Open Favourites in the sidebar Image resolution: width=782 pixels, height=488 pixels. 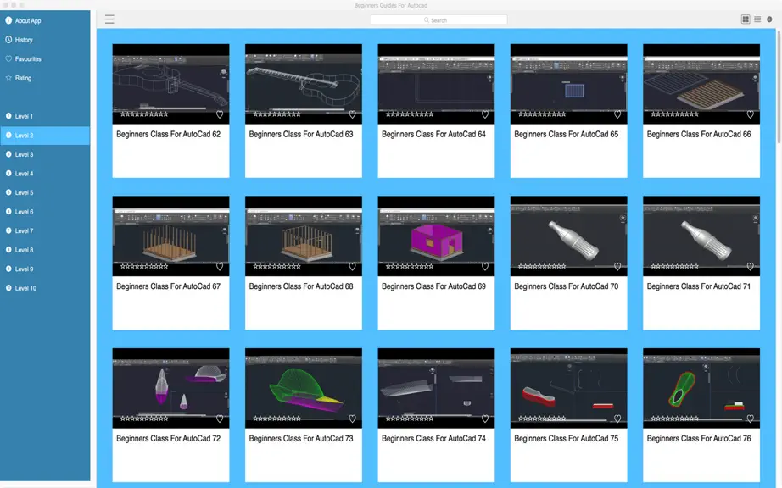point(45,58)
